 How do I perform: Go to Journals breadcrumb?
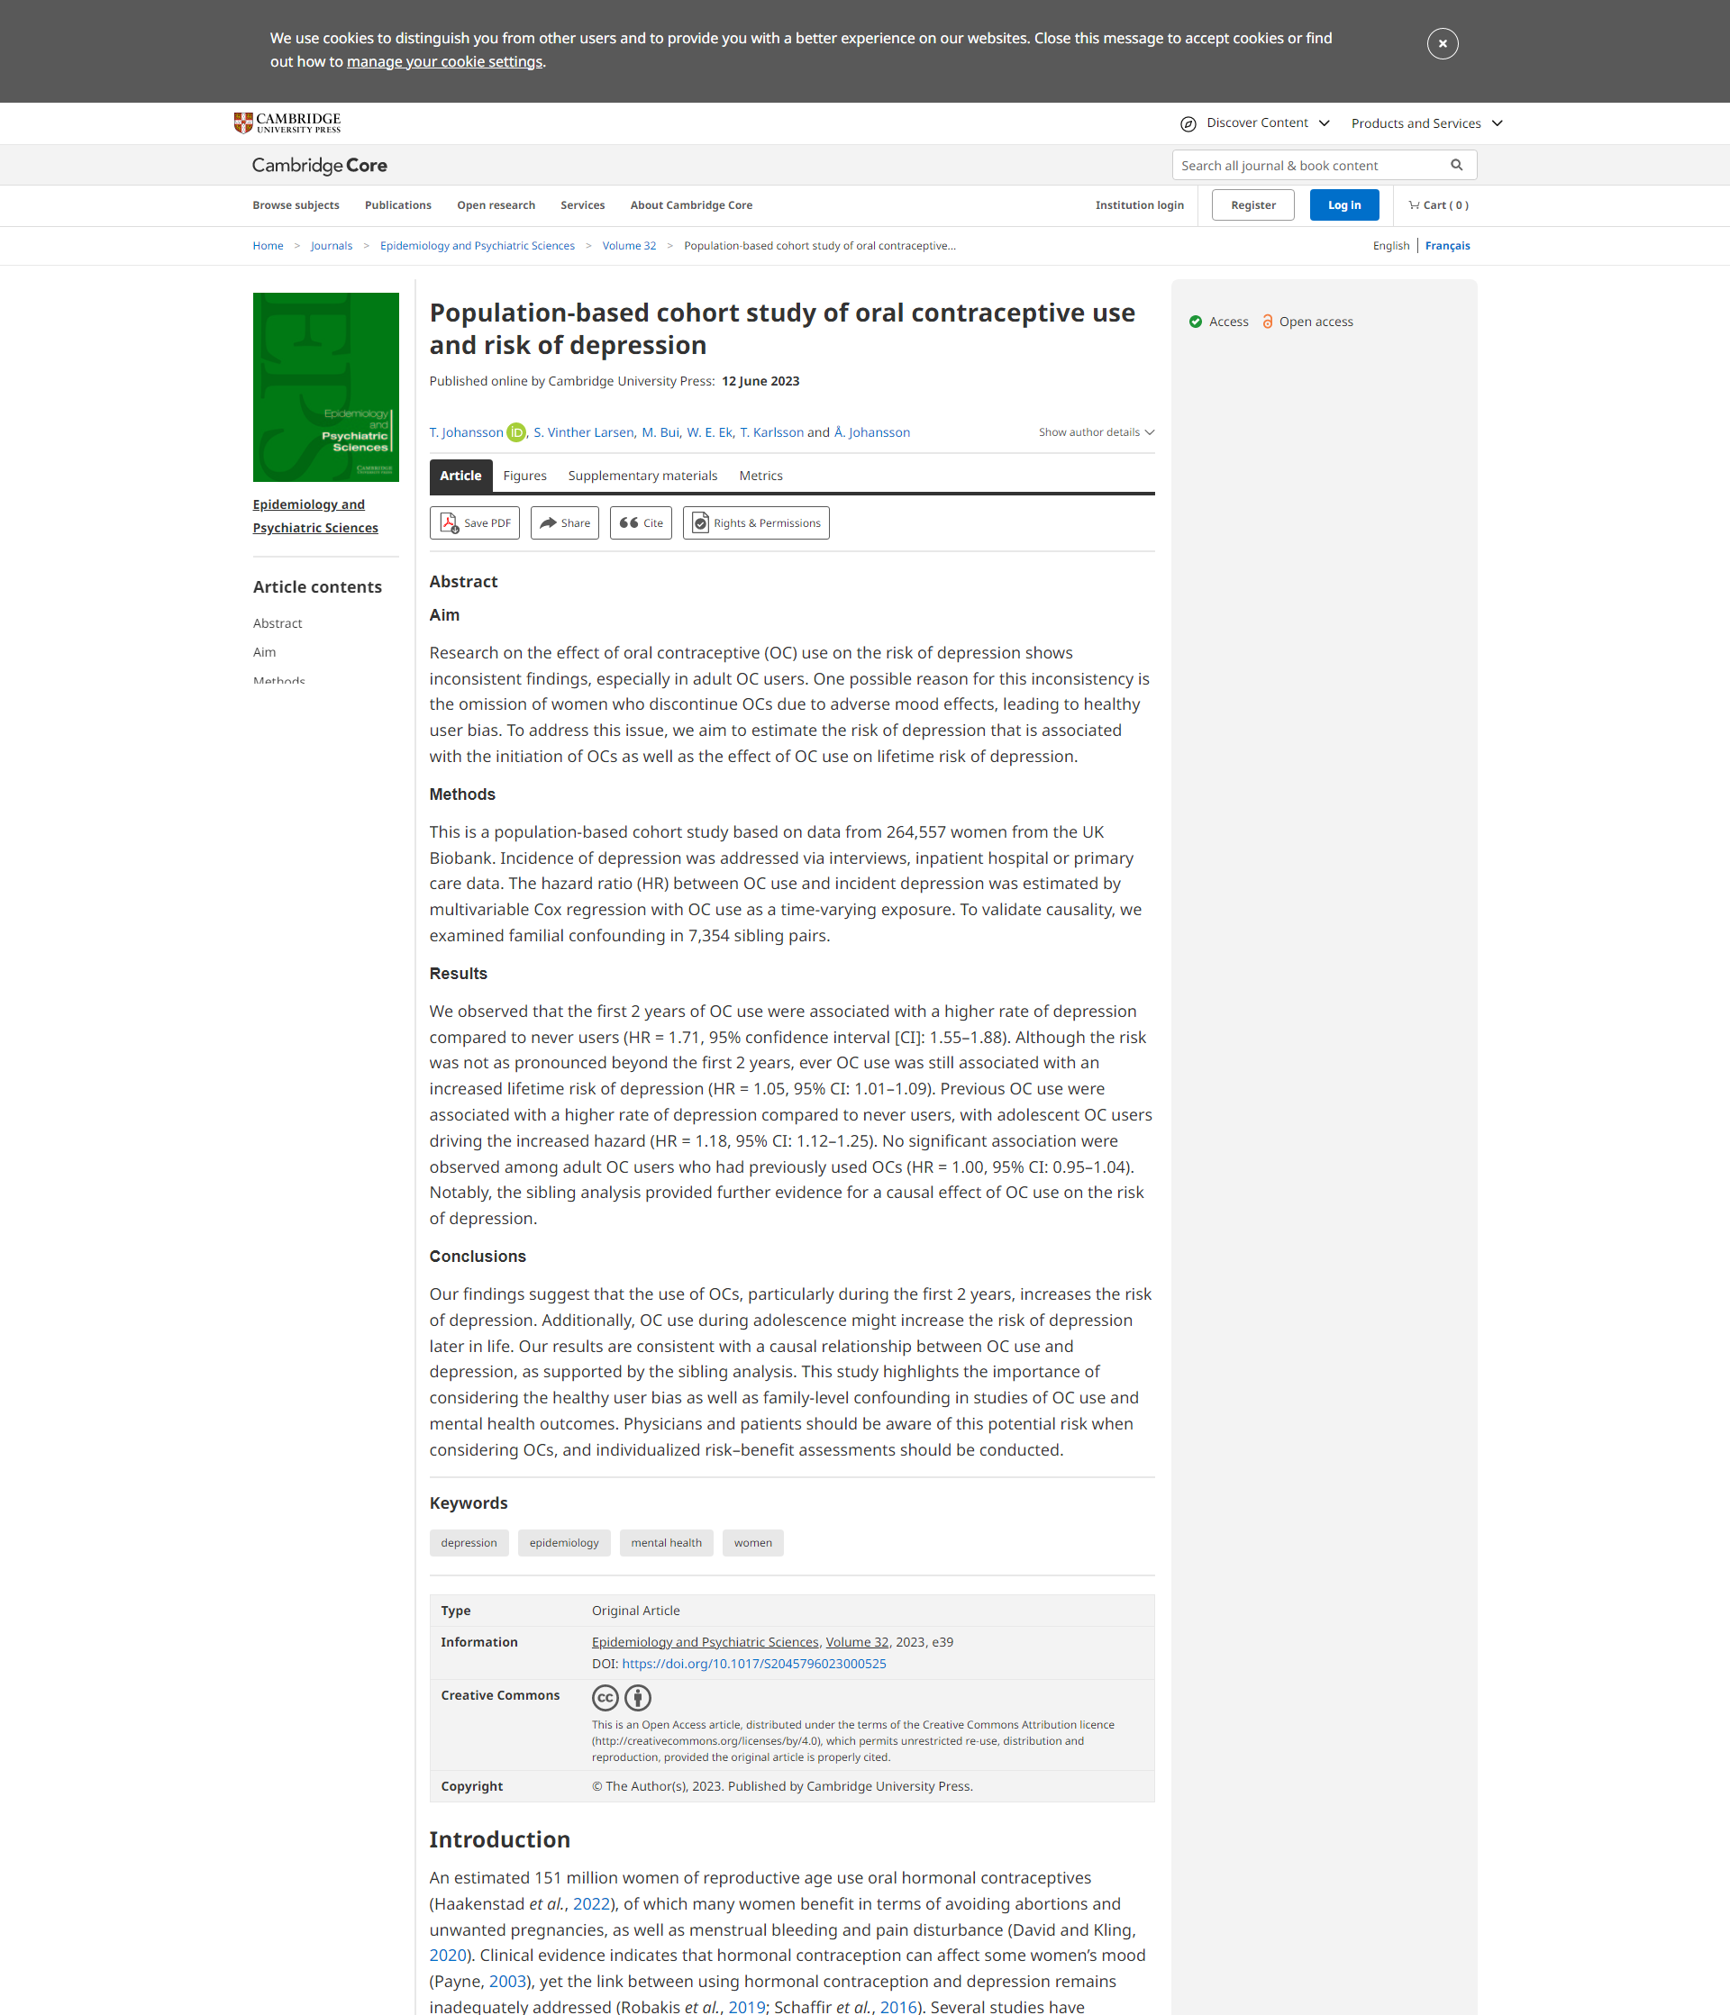pyautogui.click(x=332, y=246)
